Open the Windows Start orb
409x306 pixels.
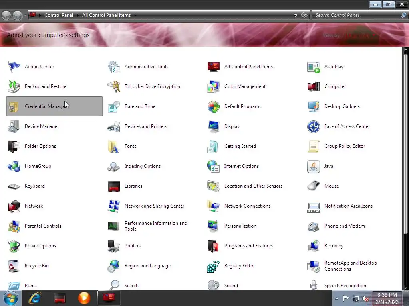coord(11,298)
